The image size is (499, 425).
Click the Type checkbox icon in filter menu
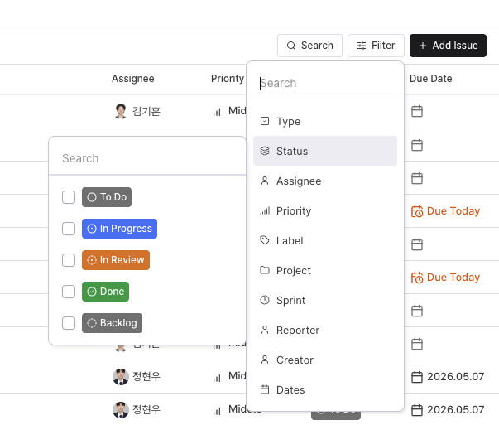pyautogui.click(x=265, y=121)
